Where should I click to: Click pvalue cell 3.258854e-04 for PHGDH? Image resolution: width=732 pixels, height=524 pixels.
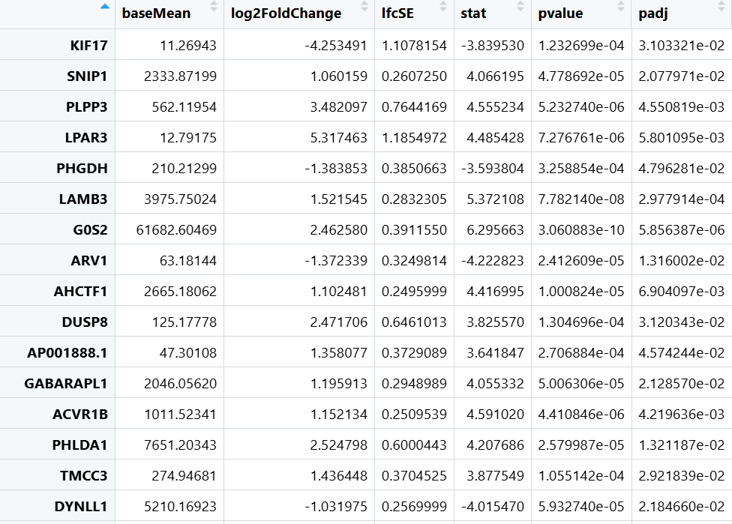tap(580, 169)
